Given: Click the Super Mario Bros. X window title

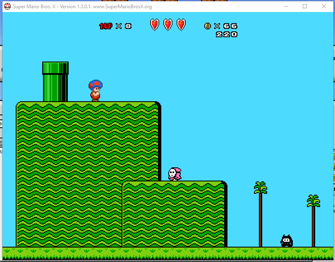Looking at the screenshot, I should pos(82,7).
